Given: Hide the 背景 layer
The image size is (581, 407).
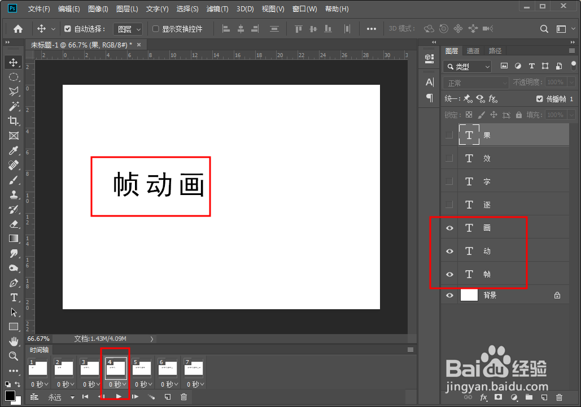Looking at the screenshot, I should 449,295.
